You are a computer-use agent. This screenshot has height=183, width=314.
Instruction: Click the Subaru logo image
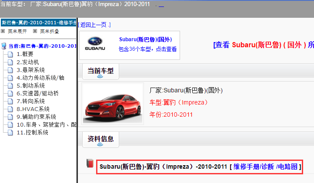click(95, 43)
